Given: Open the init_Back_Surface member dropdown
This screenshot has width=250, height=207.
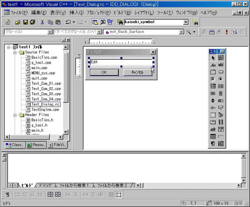Looking at the screenshot, I should [x=181, y=32].
